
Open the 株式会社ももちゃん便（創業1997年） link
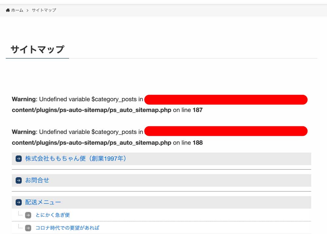76,159
